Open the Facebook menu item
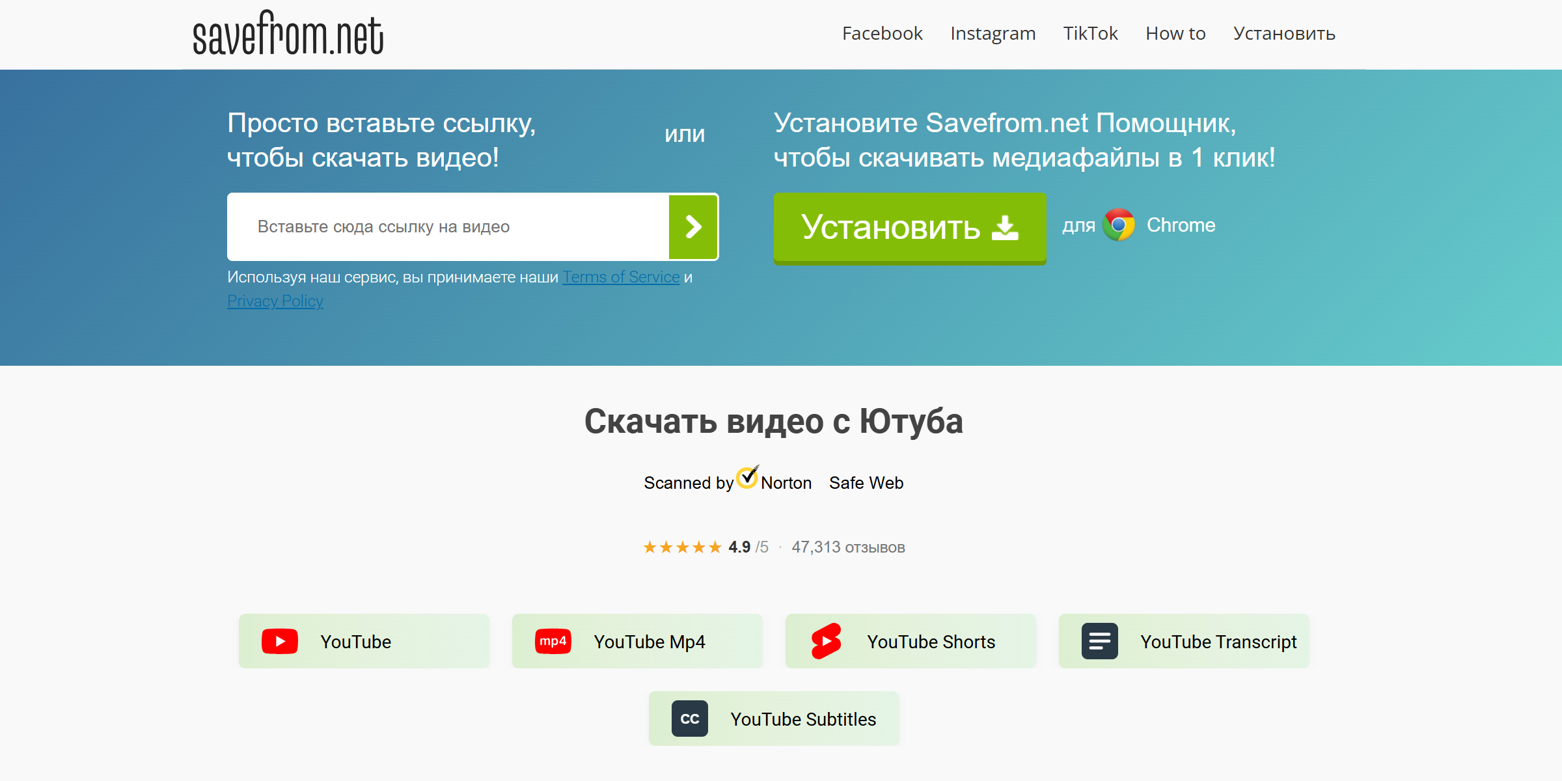 (x=882, y=33)
